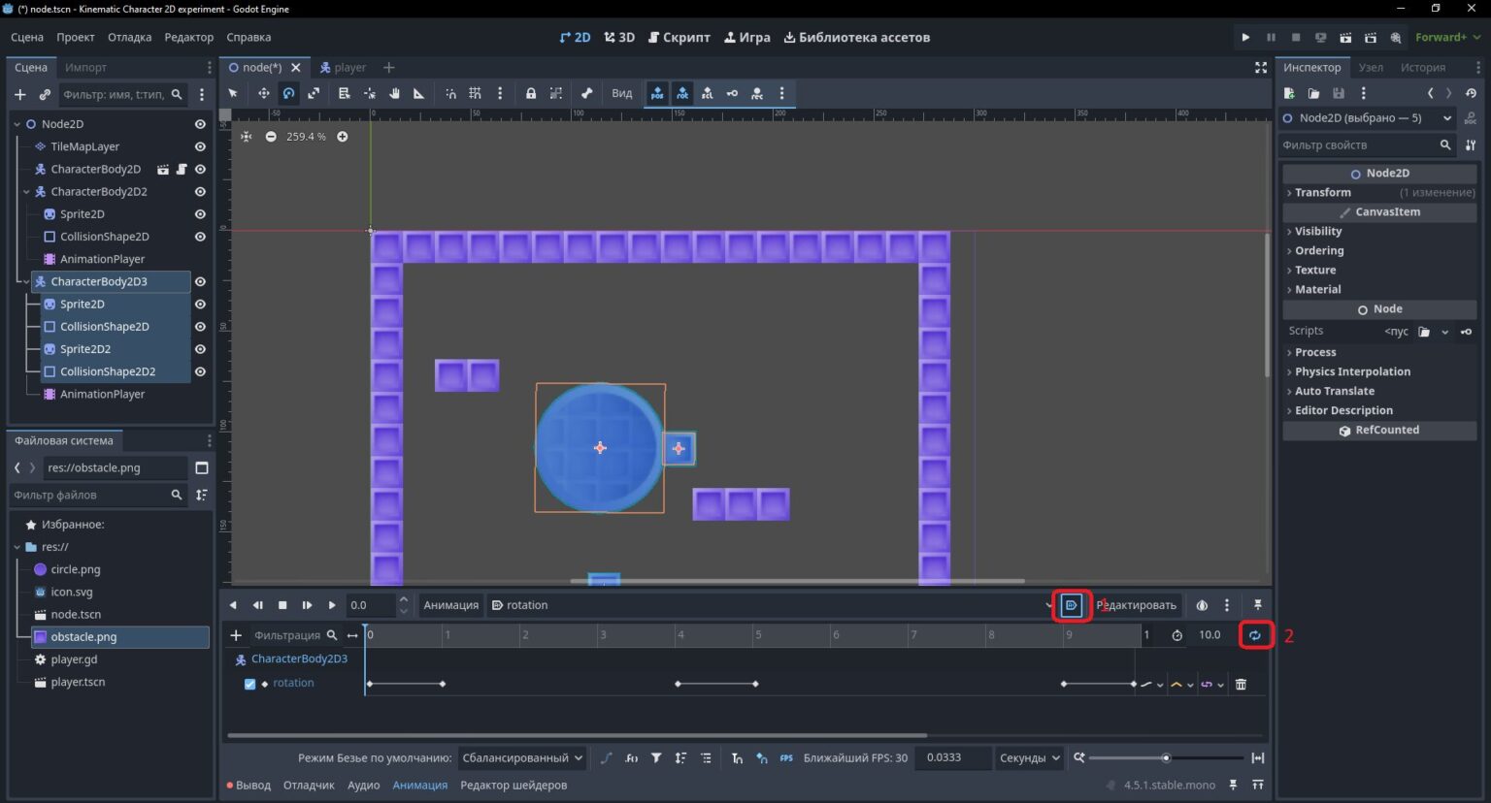Click the Редактировать animation button

coord(1136,605)
